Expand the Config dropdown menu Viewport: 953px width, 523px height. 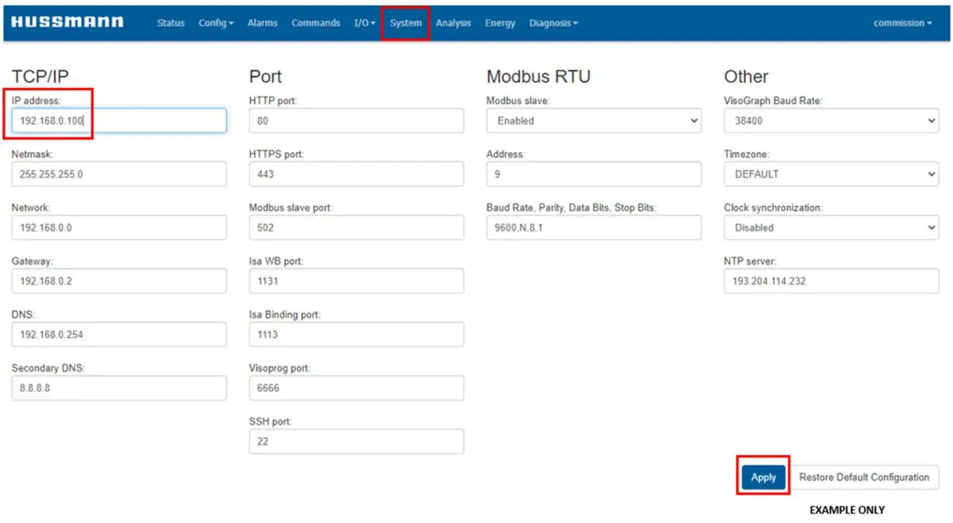coord(215,23)
